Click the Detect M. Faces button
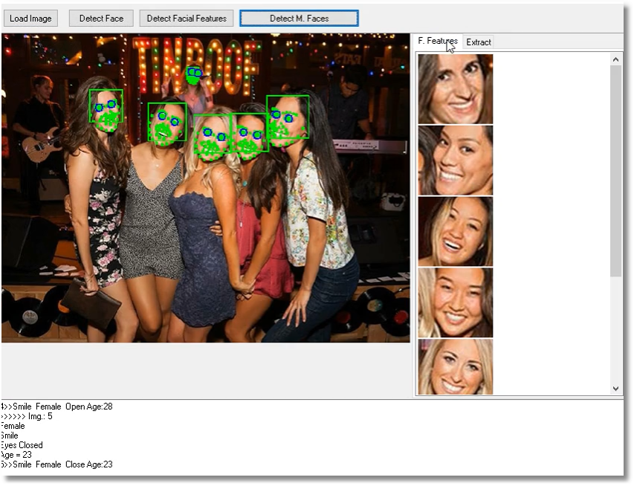 (299, 19)
